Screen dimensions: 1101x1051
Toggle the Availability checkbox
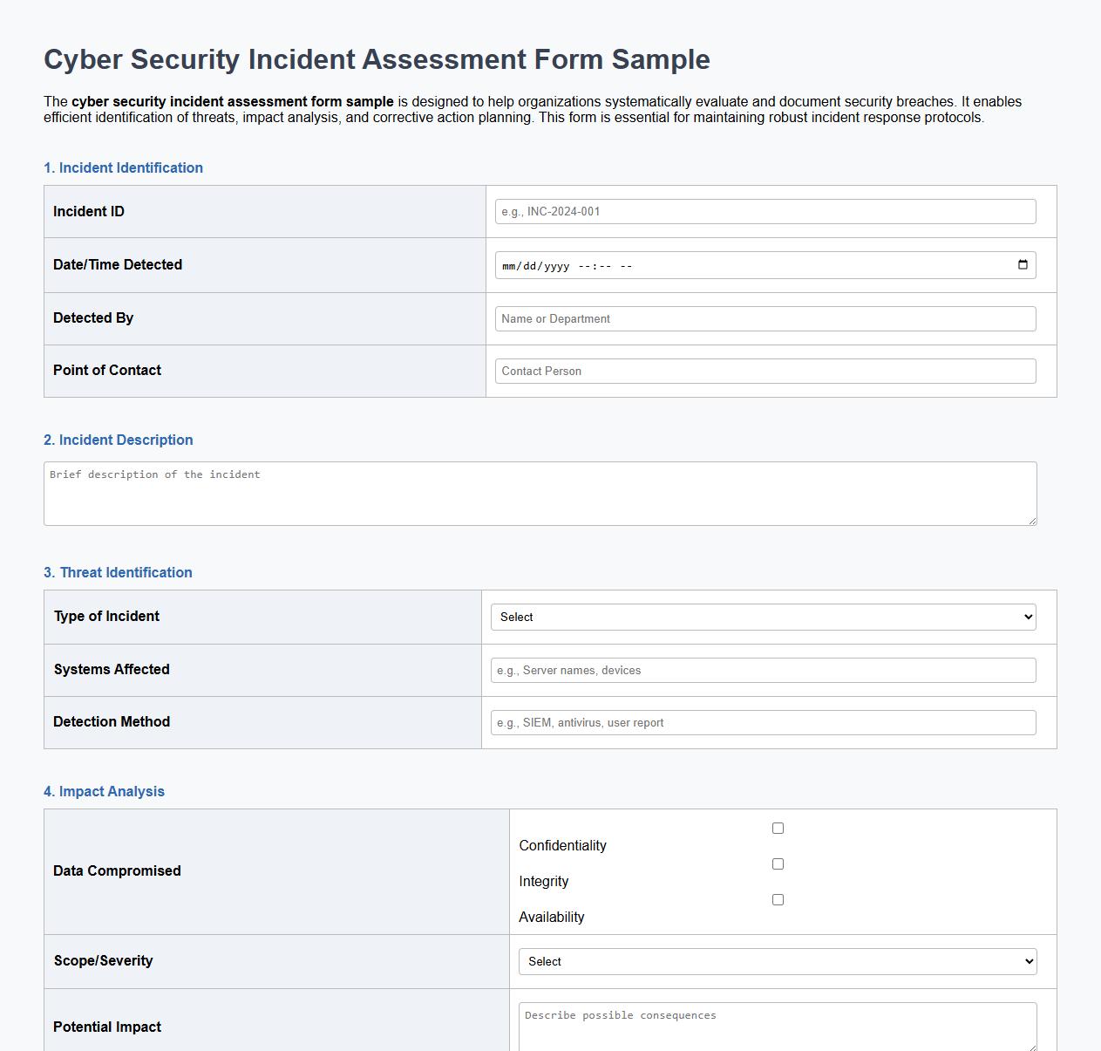[x=777, y=898]
